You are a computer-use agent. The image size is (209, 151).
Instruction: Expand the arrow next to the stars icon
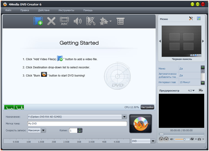click(x=110, y=21)
